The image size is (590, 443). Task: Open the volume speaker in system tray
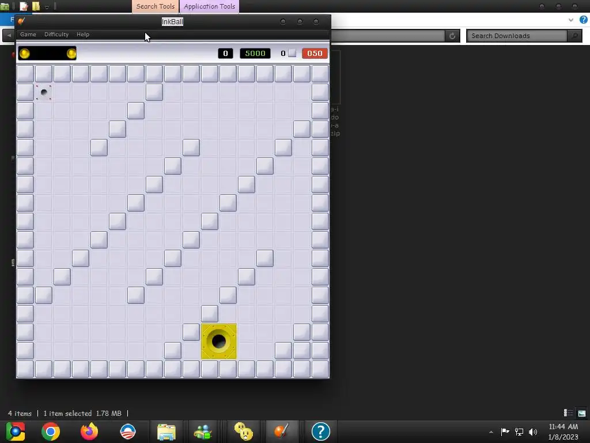tap(533, 431)
